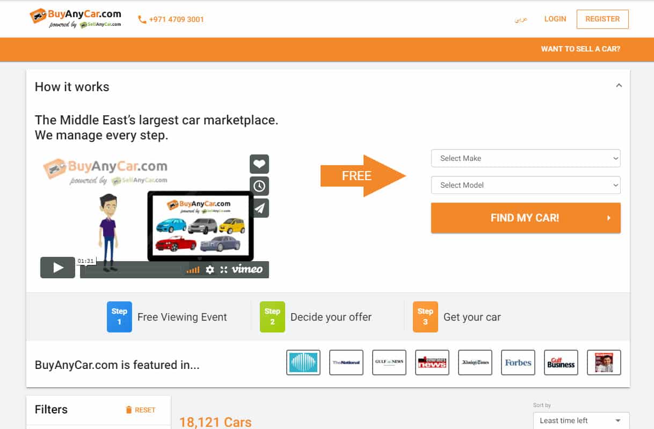Open the Emirates News featured logo
This screenshot has height=429, width=654.
pos(432,363)
